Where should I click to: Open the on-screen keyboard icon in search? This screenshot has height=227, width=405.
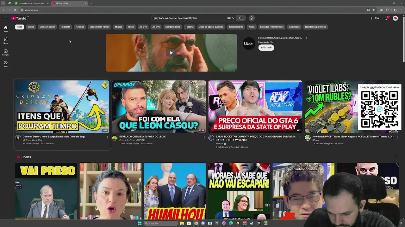point(229,18)
